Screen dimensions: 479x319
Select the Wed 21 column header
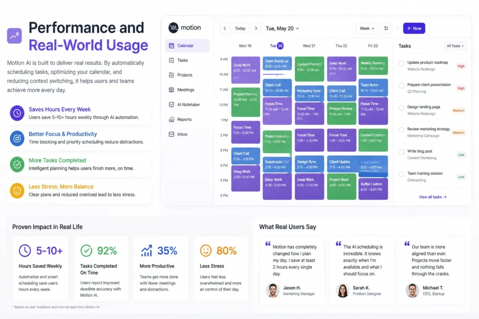tap(309, 46)
